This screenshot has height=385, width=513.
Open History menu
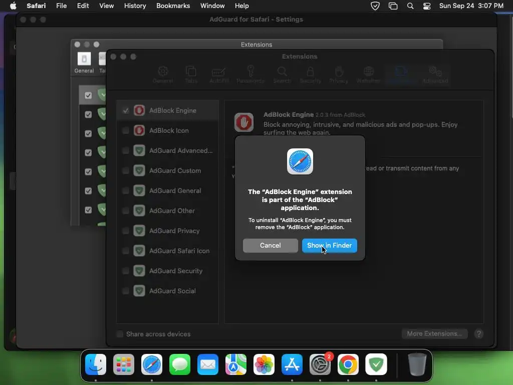click(x=135, y=6)
